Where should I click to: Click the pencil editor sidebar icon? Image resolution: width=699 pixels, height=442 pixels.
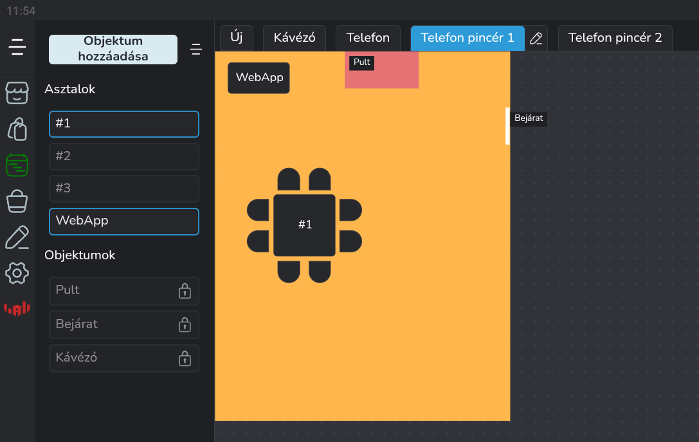click(x=17, y=237)
